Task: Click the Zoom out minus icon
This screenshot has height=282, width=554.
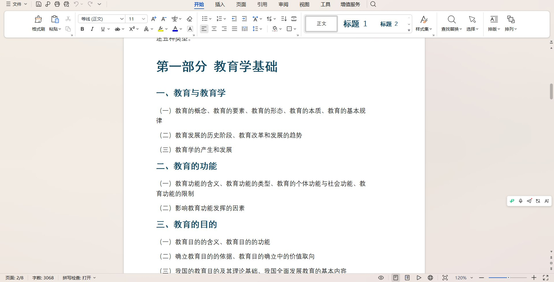Action: click(x=481, y=278)
